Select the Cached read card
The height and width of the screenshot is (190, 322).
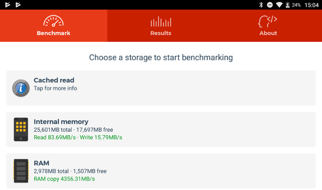(161, 88)
